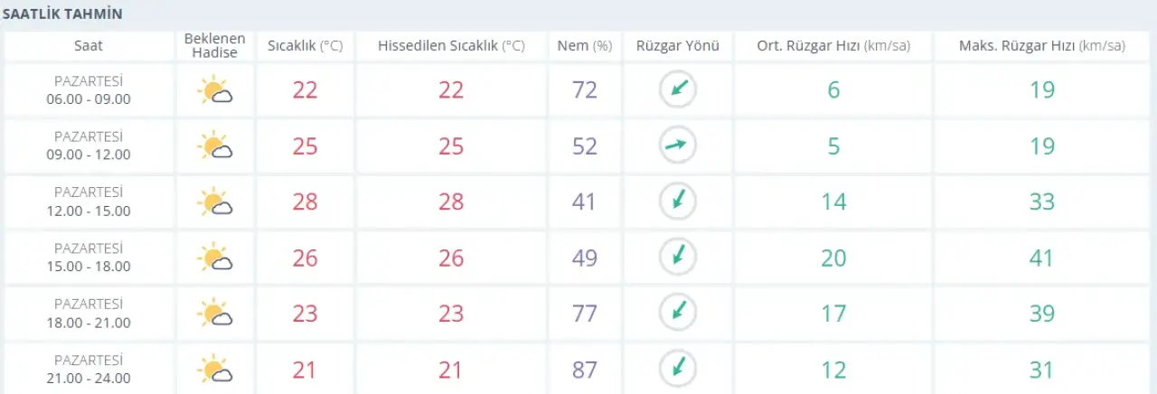Screen dimensions: 1157x394
Task: Click the Rüzgar Yönü column header
Action: click(x=677, y=46)
